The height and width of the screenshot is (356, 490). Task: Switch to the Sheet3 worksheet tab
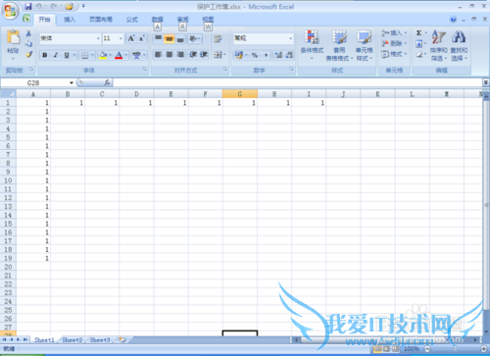[100, 340]
